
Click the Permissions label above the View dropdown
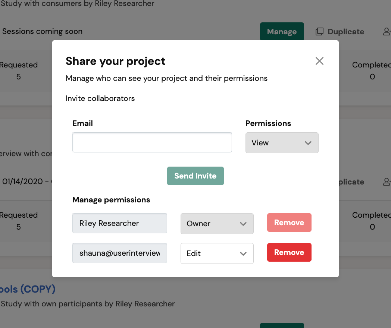pyautogui.click(x=268, y=123)
